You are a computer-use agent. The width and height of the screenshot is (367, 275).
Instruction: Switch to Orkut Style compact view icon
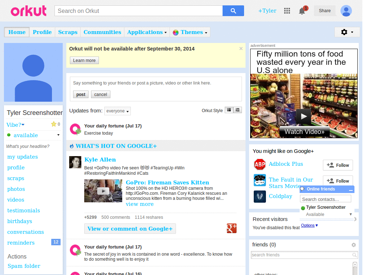click(229, 110)
